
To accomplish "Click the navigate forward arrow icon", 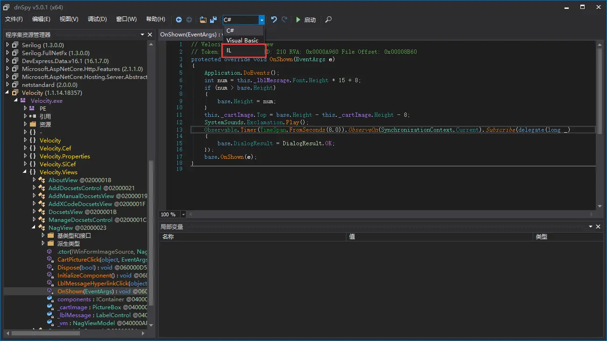I will 189,20.
